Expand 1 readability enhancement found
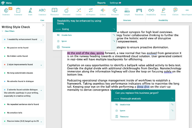Viewport: 192px width, 128px height. click(23, 39)
